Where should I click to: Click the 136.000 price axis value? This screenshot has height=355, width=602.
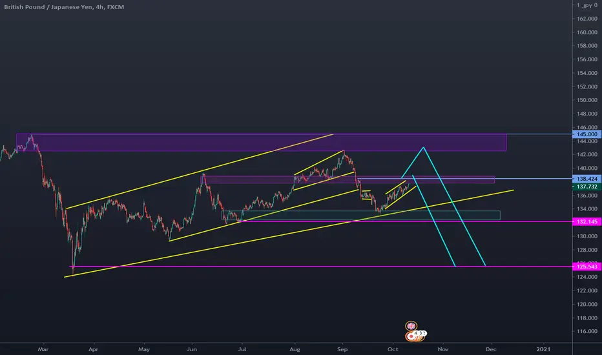pyautogui.click(x=587, y=196)
